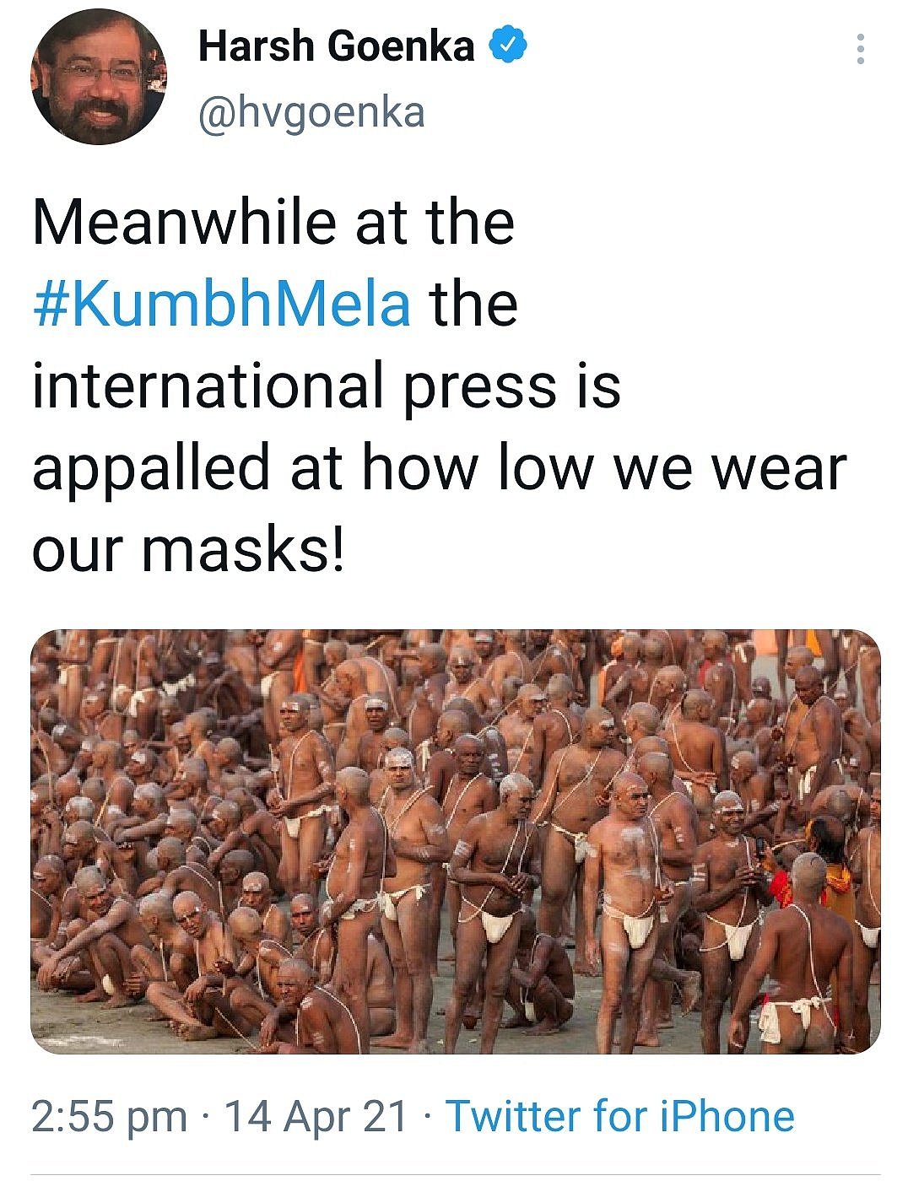This screenshot has width=908, height=1181.
Task: Click the words "how low" in the tweet
Action: pos(477,469)
